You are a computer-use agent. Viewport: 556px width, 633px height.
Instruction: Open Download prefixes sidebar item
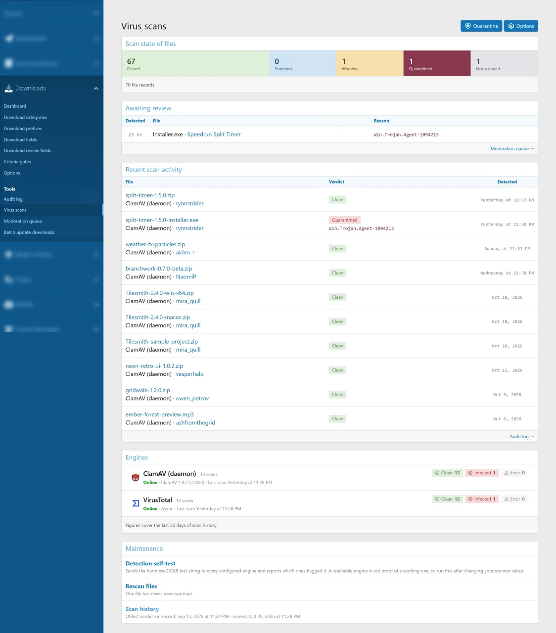point(23,129)
